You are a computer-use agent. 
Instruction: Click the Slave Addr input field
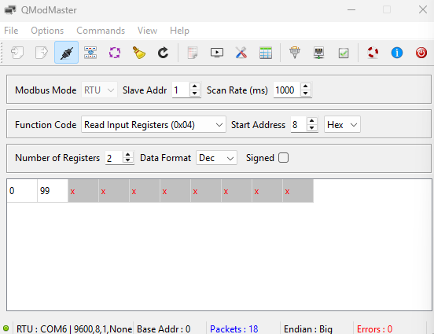(181, 90)
